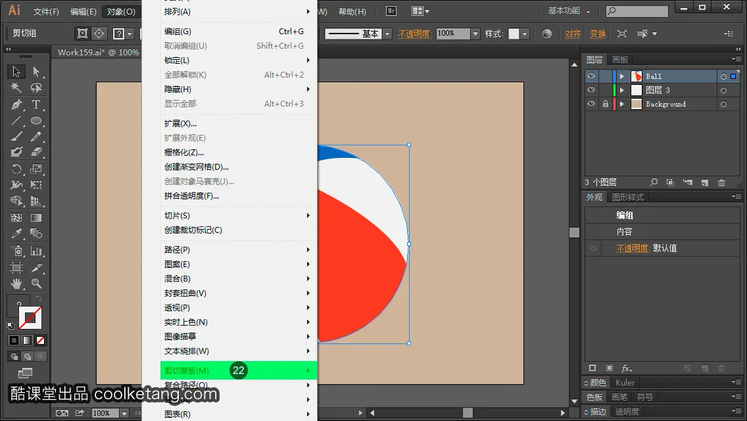Image resolution: width=747 pixels, height=421 pixels.
Task: Click target circle of Background layer
Action: tap(723, 104)
